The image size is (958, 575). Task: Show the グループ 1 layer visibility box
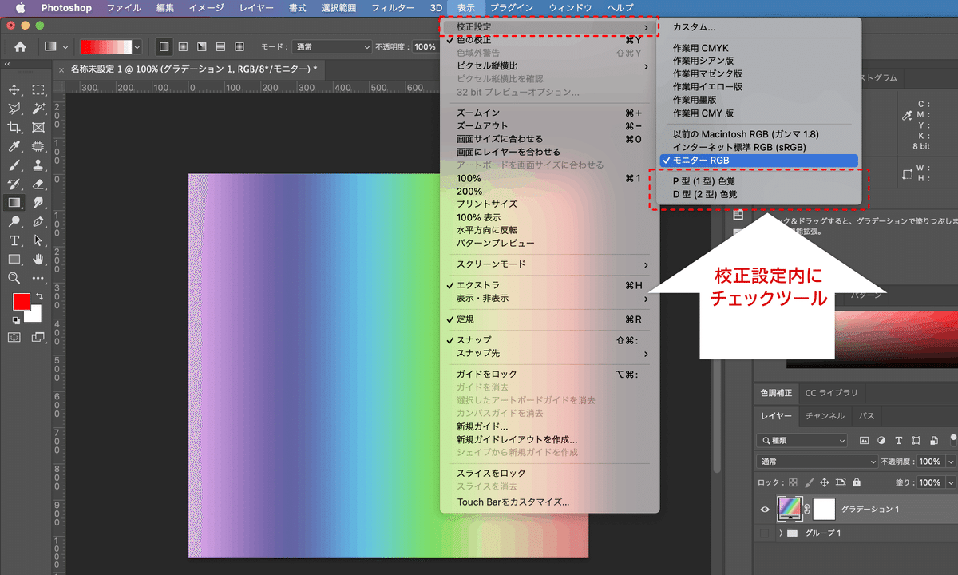coord(765,533)
